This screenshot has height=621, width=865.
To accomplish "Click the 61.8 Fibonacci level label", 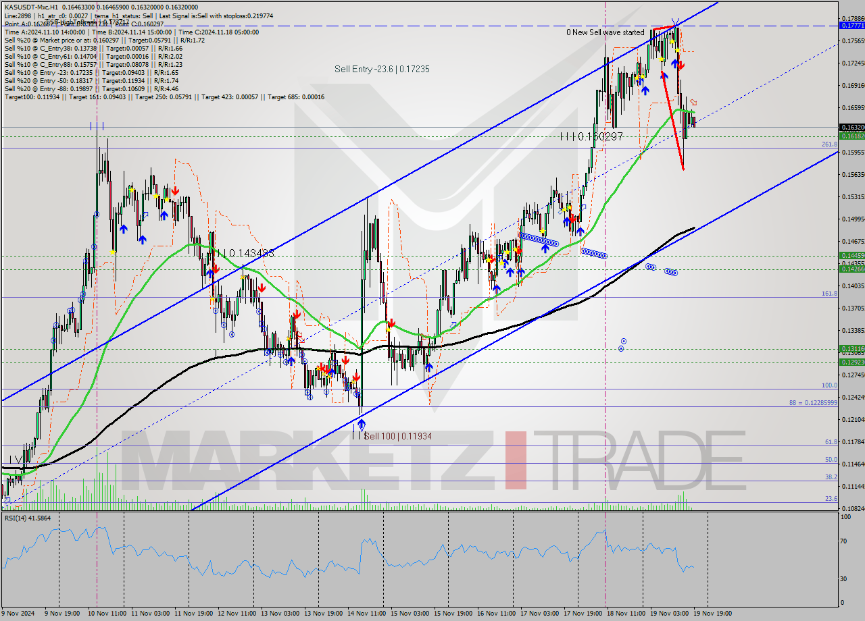I will (x=831, y=442).
